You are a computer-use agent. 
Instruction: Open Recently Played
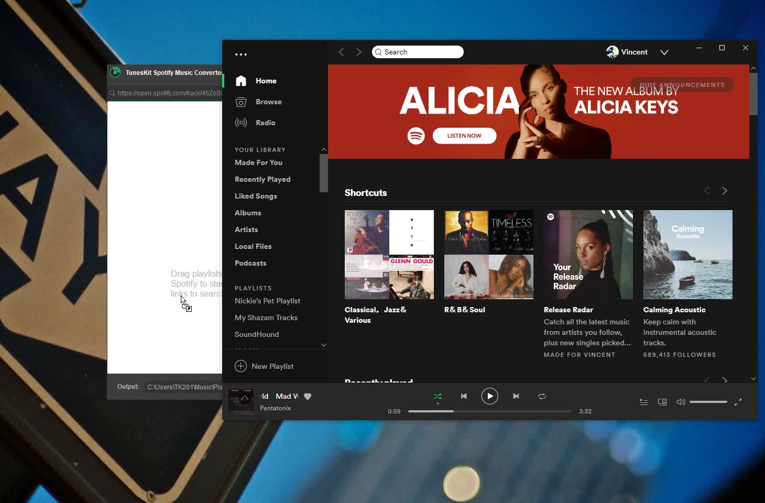click(x=263, y=179)
